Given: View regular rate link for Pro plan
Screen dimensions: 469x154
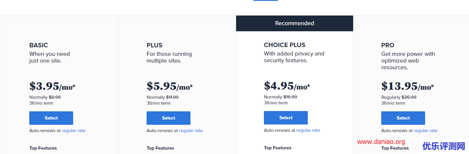Looking at the screenshot, I should [425, 131].
